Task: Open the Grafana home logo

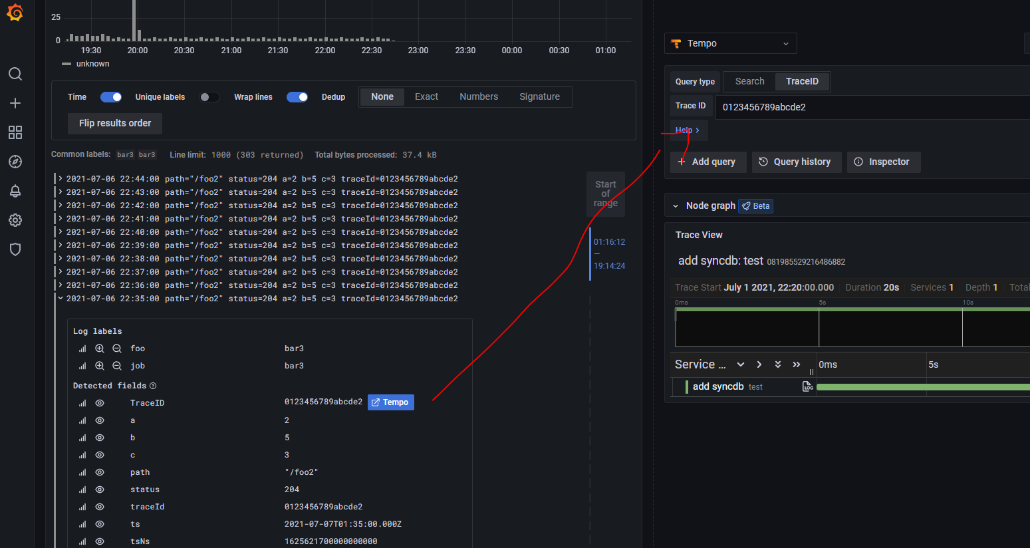Action: 15,13
